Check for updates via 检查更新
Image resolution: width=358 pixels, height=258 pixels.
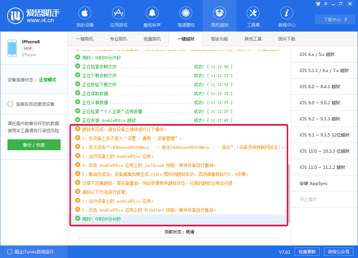click(307, 252)
